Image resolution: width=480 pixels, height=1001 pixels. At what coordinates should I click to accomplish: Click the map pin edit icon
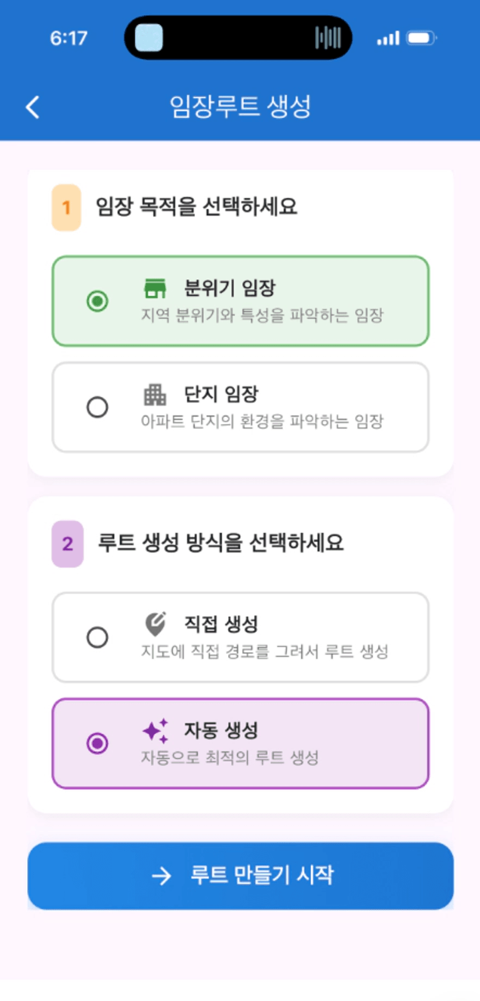[155, 625]
